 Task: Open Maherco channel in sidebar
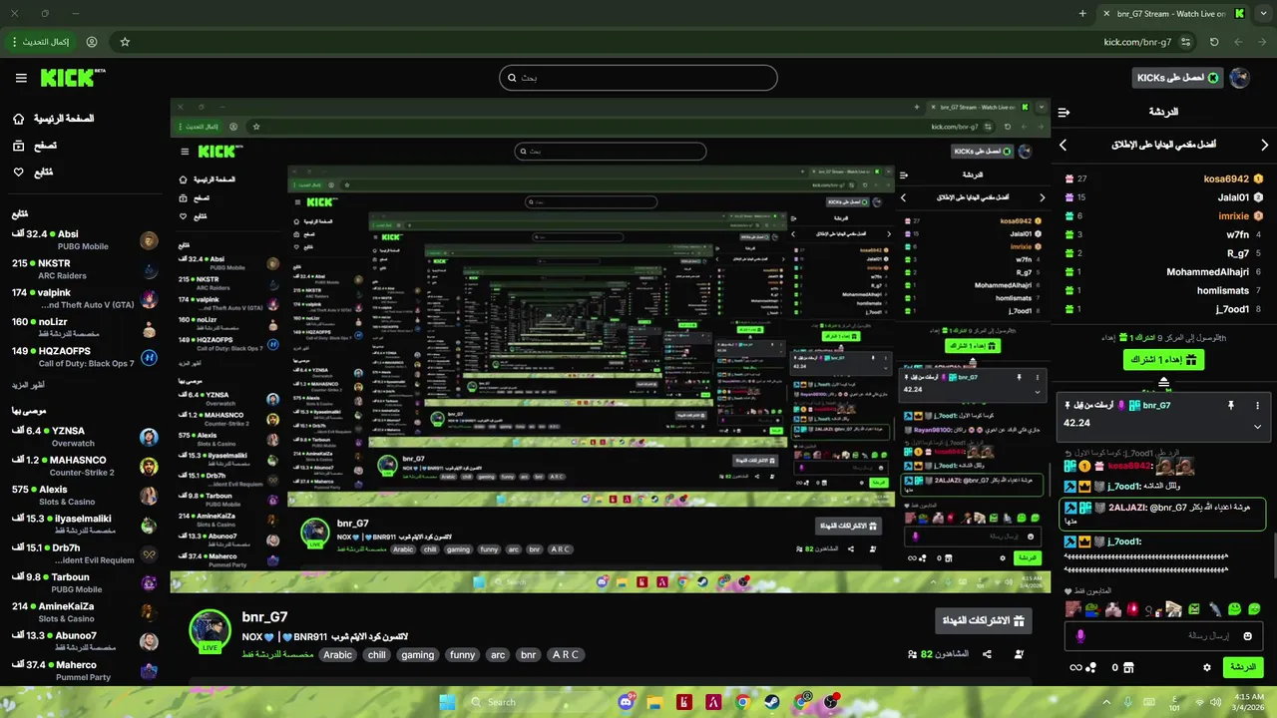85,670
